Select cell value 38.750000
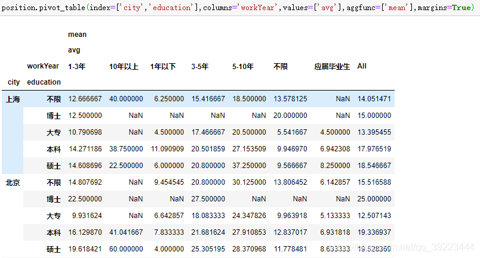The image size is (480, 258). pyautogui.click(x=126, y=149)
